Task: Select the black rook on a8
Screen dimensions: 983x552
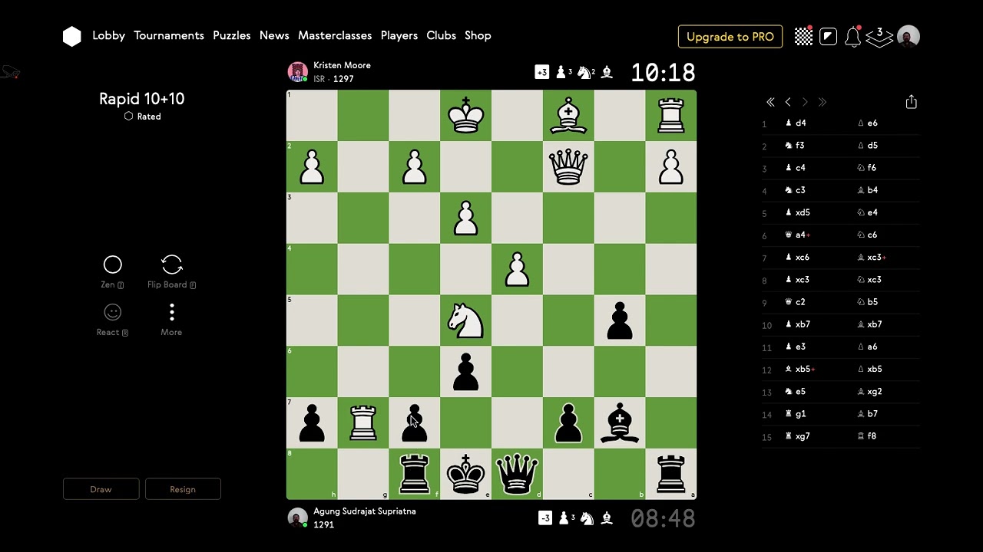Action: click(x=671, y=474)
